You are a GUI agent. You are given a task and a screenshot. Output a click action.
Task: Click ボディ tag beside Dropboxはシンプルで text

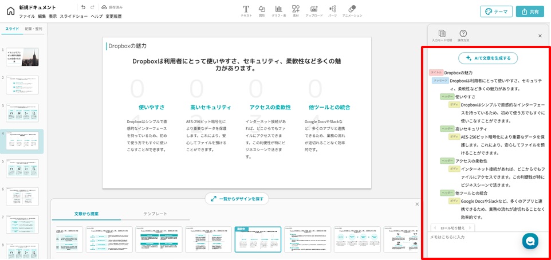[454, 105]
